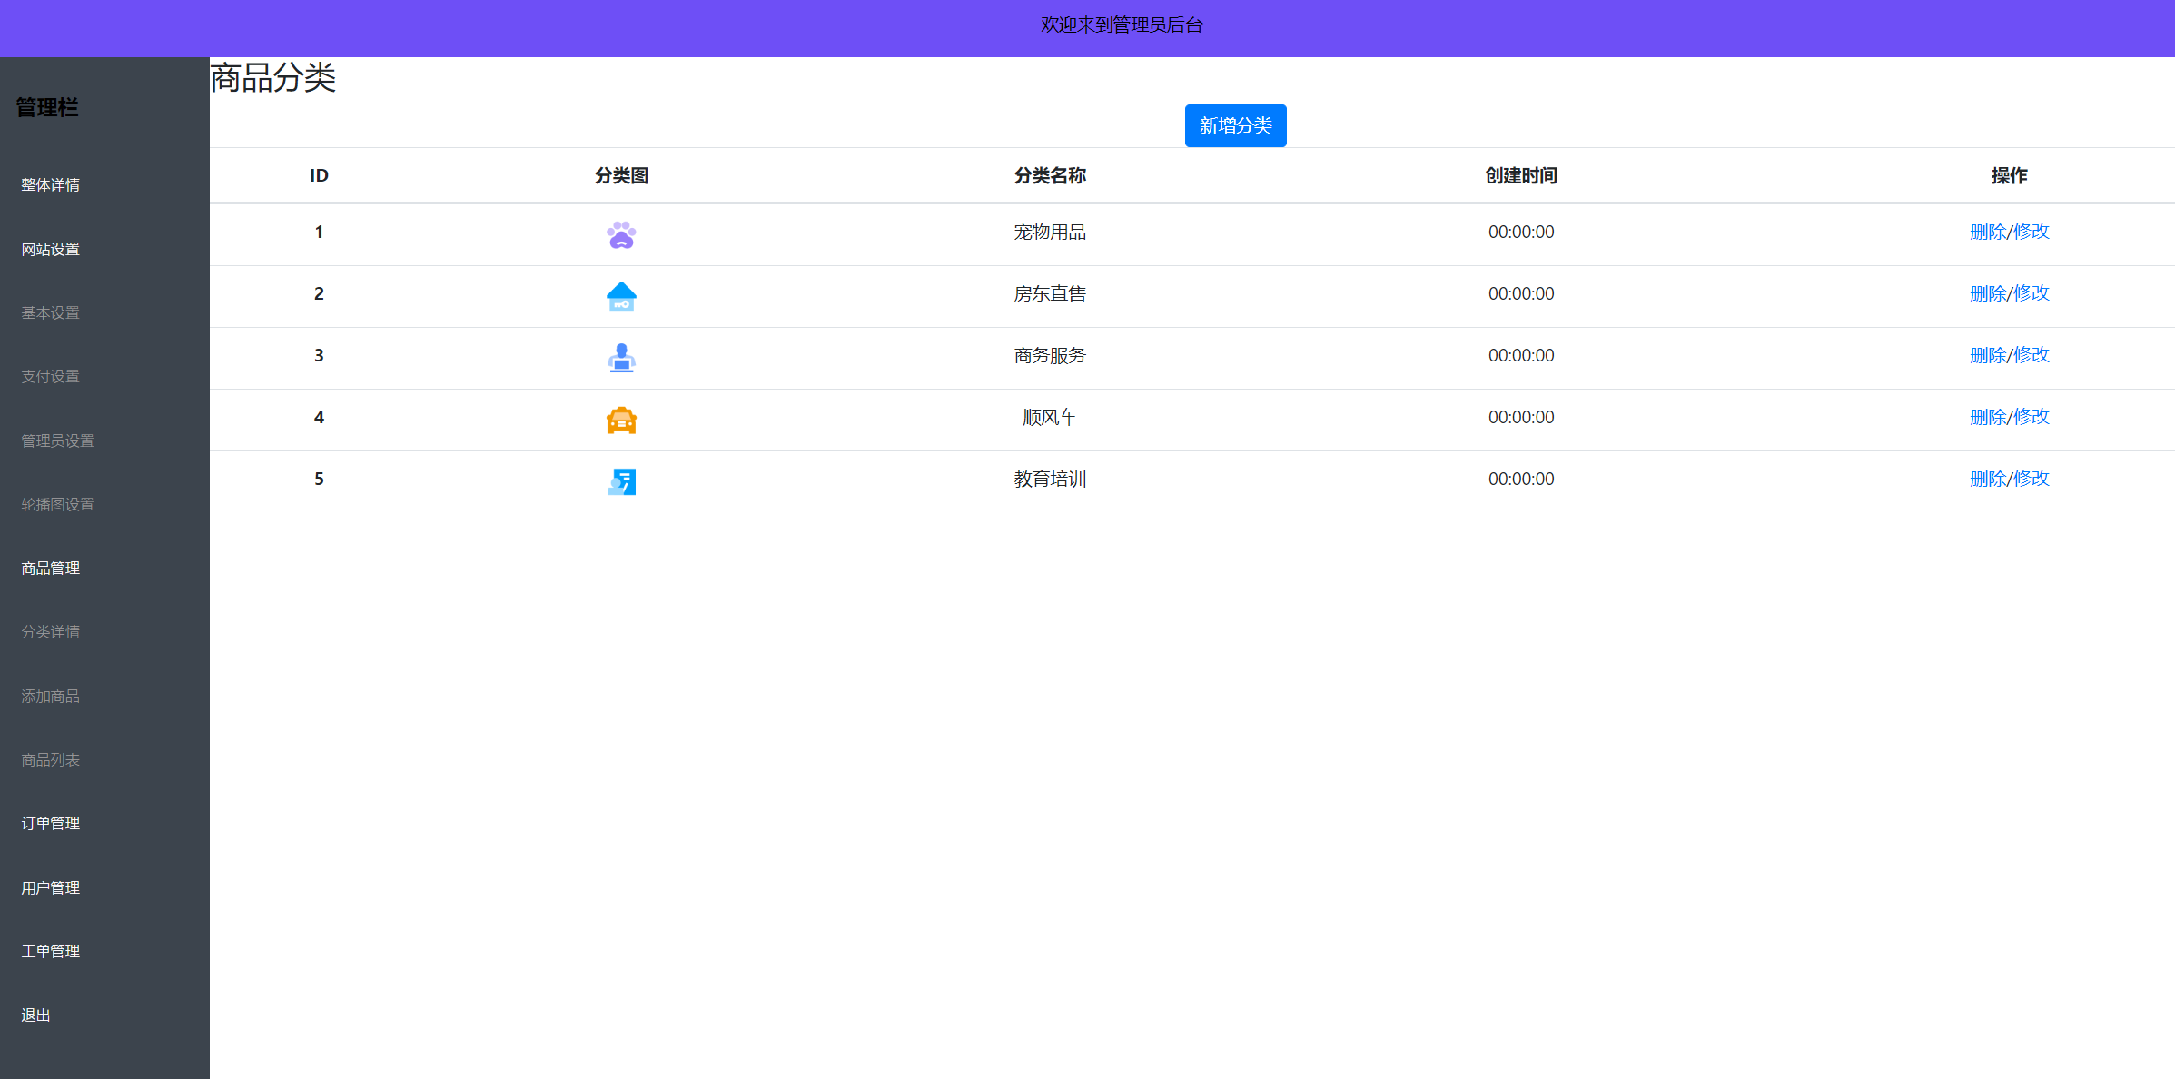Click the paw icon for 宠物用品 category
Screen dimensions: 2175x1079
point(620,234)
